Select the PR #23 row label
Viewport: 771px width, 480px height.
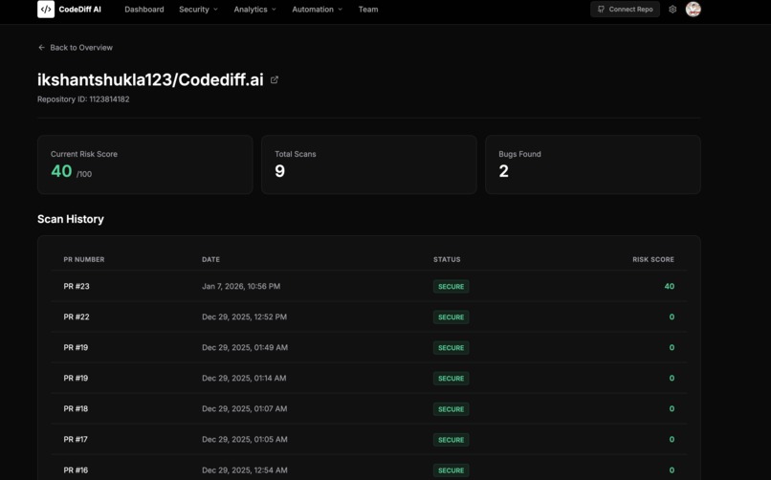tap(77, 287)
